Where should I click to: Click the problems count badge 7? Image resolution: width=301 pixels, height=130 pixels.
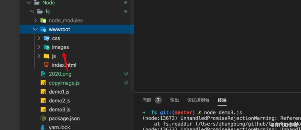pos(158,100)
